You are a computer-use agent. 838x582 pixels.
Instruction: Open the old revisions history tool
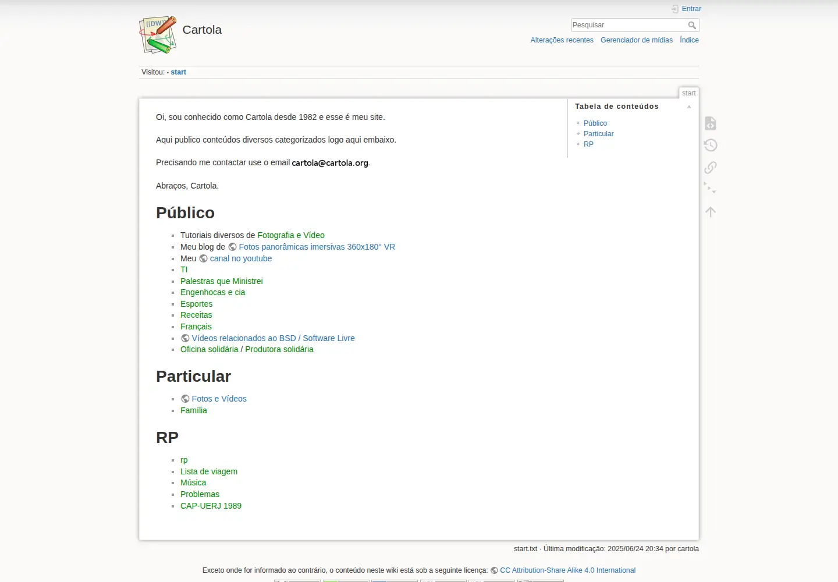(711, 145)
